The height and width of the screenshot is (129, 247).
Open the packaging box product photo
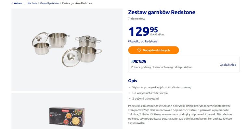67,111
